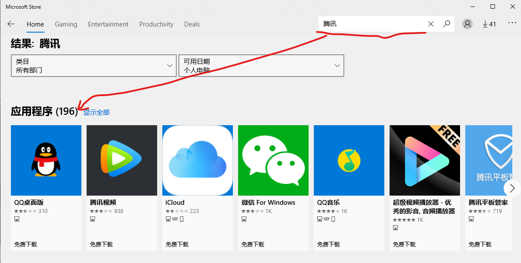521x263 pixels.
Task: Expand the 可用日期 dropdown
Action: 261,66
